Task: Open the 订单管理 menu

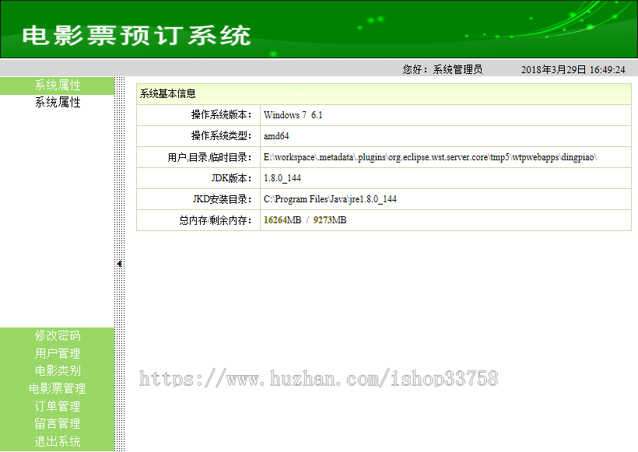Action: 58,406
